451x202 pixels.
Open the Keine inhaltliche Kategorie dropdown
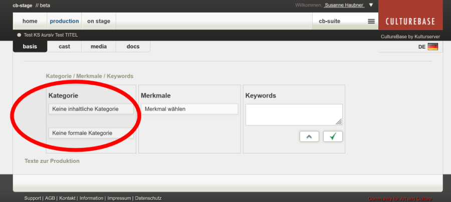(x=91, y=109)
